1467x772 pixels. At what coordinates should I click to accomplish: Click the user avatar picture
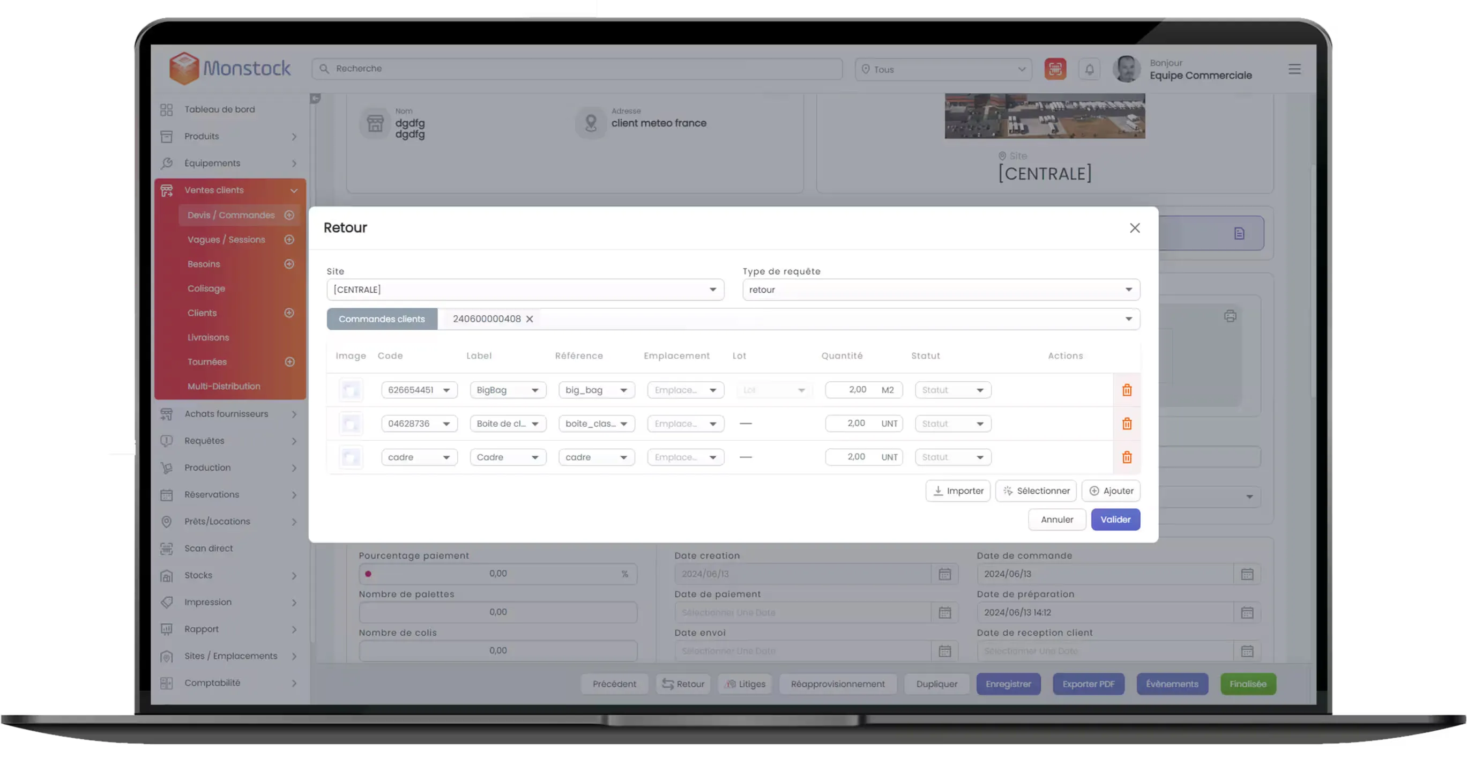coord(1127,70)
